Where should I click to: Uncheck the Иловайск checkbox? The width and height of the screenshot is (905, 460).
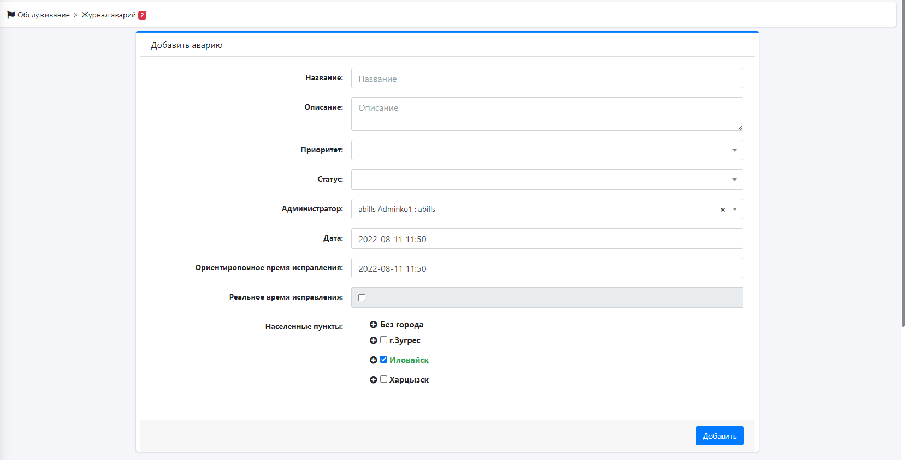[x=383, y=360]
